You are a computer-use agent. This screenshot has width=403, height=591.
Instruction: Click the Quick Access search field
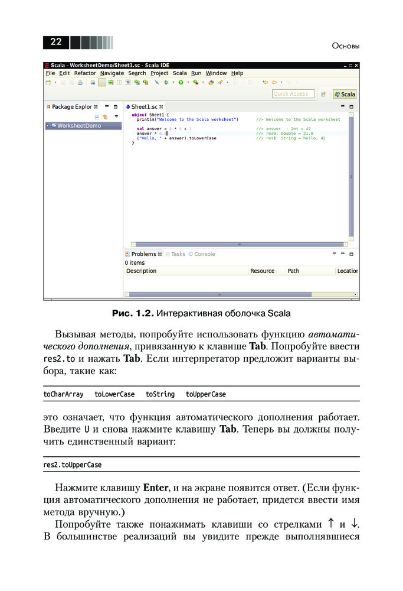pos(293,94)
